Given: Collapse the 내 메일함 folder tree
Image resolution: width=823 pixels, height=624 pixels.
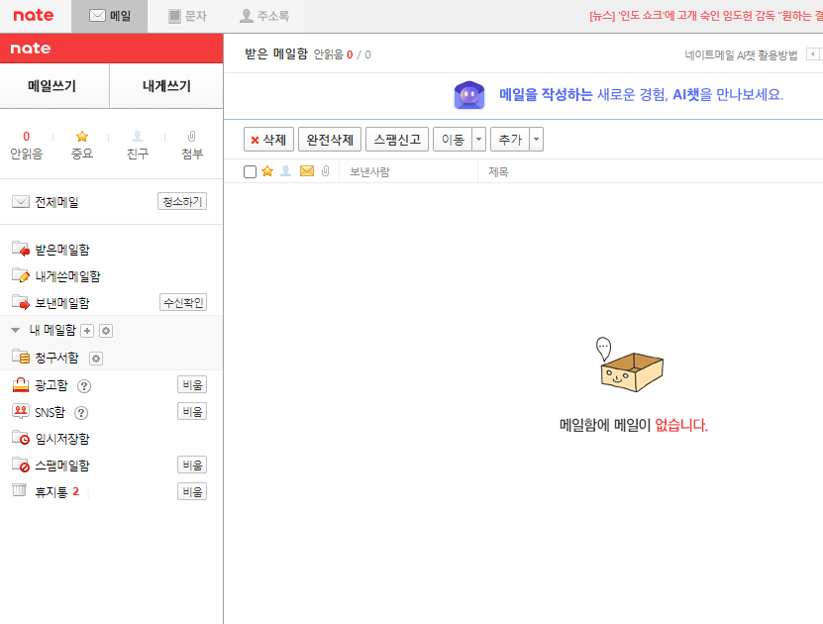Looking at the screenshot, I should click(14, 330).
